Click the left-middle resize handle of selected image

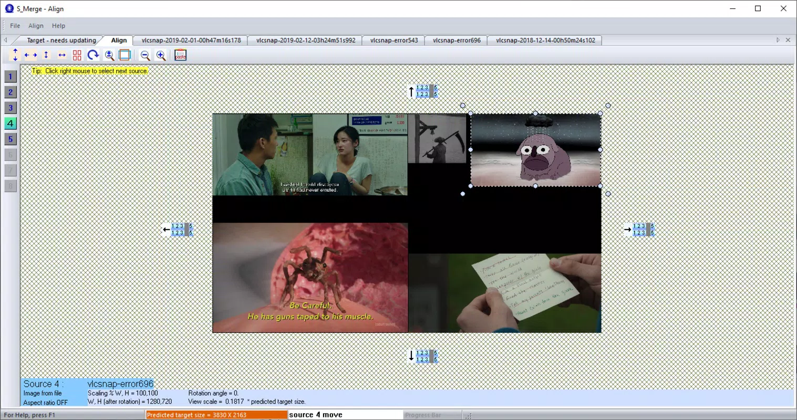coord(471,150)
